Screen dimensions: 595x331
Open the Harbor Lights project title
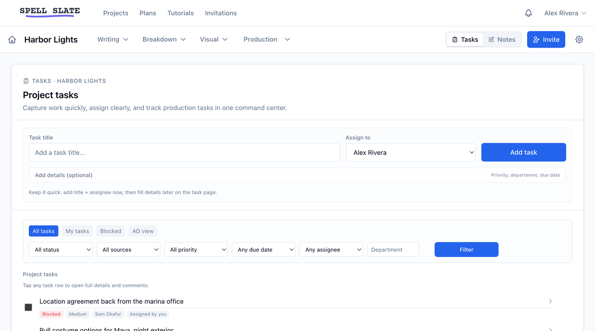click(51, 40)
